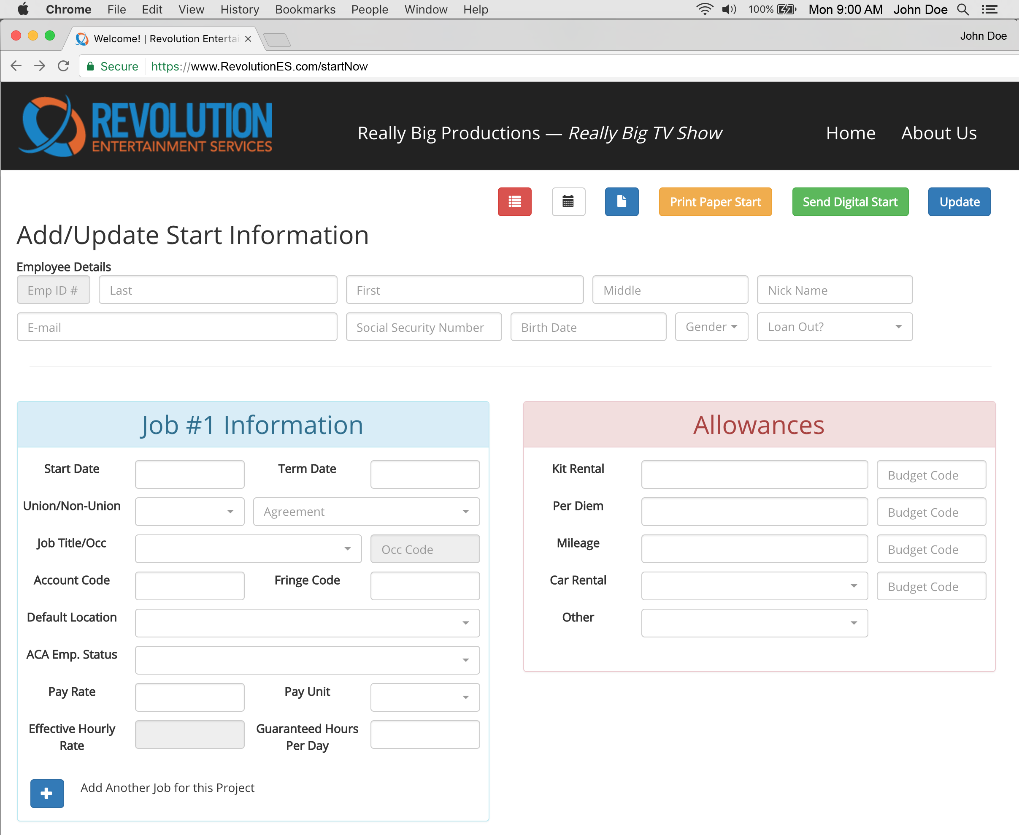Open the Default Location dropdown

307,623
